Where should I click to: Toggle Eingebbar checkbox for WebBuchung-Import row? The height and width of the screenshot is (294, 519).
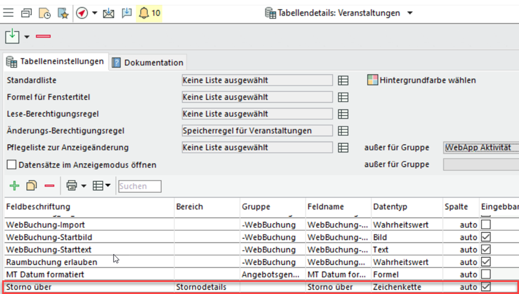pyautogui.click(x=486, y=225)
